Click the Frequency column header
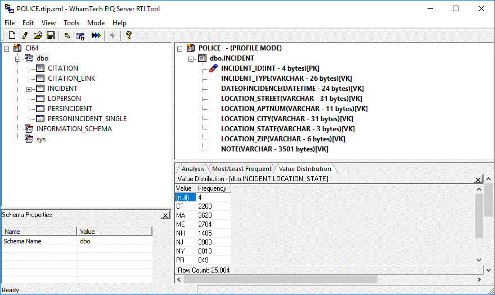 point(213,188)
